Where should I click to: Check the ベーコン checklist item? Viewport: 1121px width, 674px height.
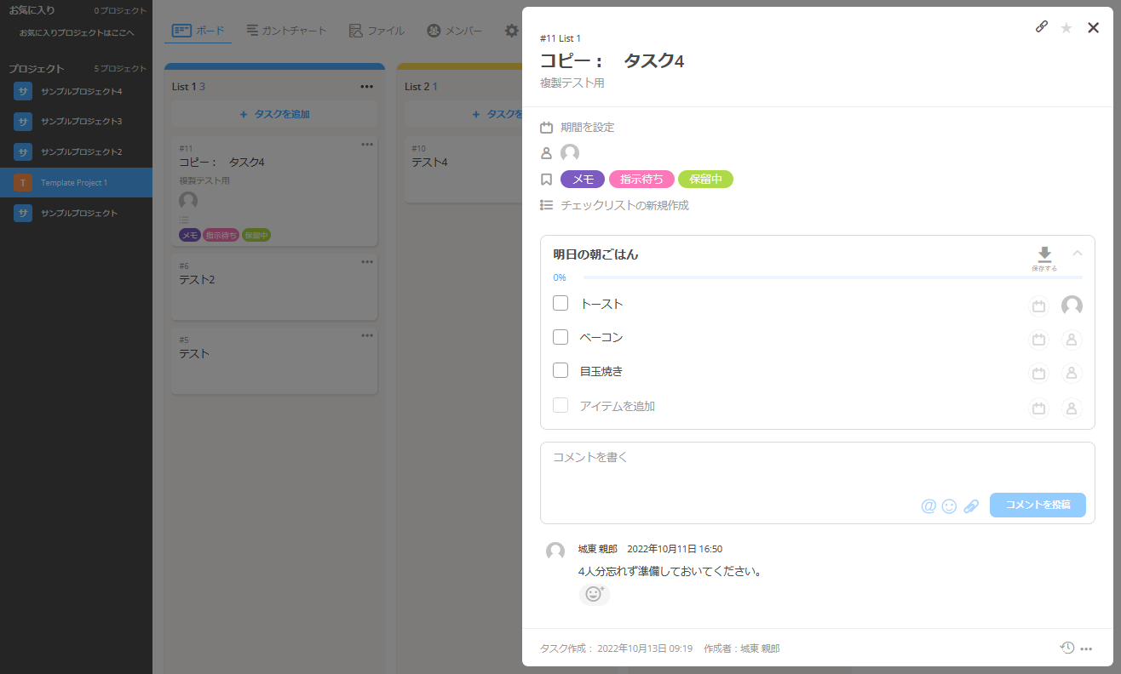560,337
